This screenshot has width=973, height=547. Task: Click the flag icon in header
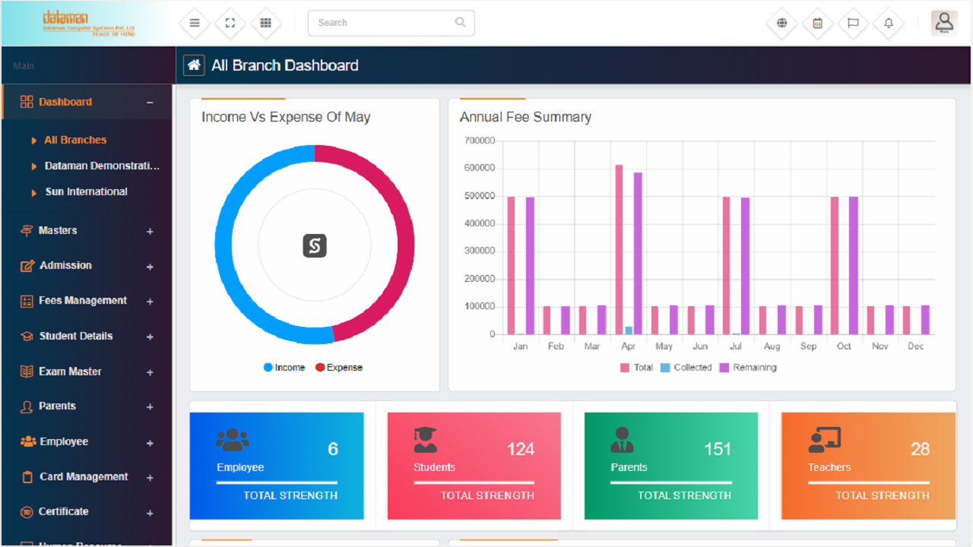coord(853,23)
